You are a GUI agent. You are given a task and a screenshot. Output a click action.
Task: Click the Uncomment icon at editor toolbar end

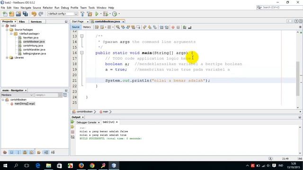click(190, 27)
